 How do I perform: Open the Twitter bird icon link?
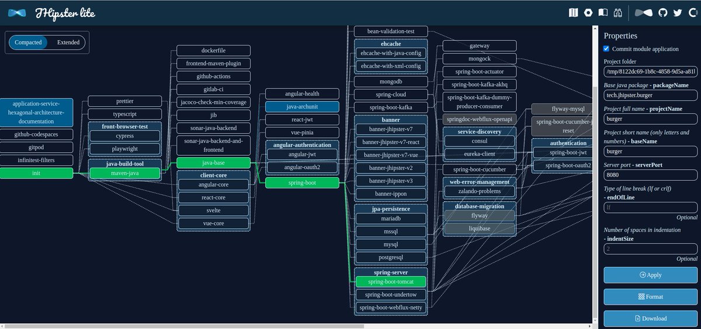click(678, 12)
